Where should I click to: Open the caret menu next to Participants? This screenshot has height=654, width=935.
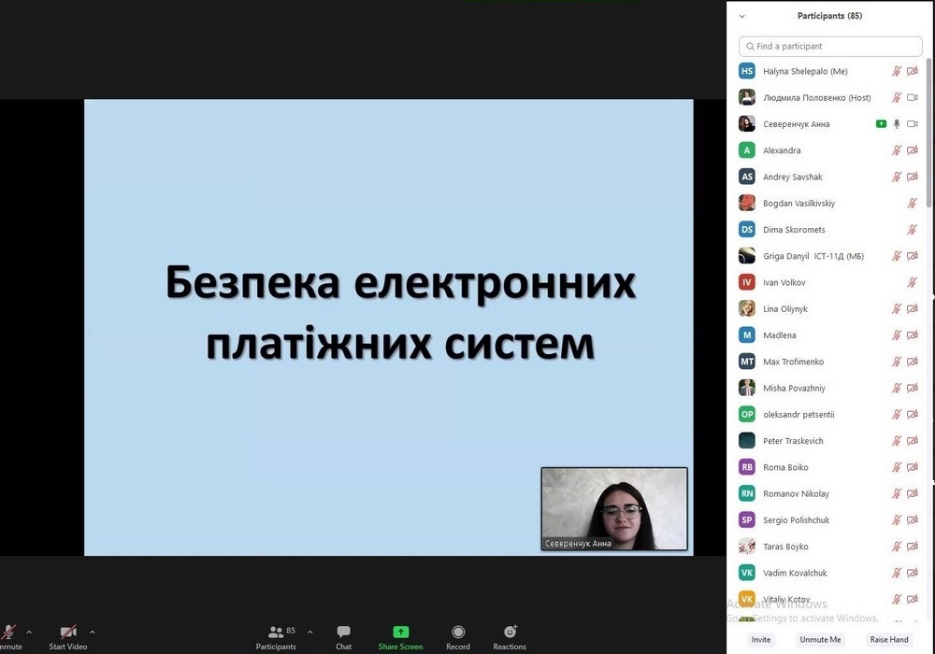pyautogui.click(x=310, y=632)
